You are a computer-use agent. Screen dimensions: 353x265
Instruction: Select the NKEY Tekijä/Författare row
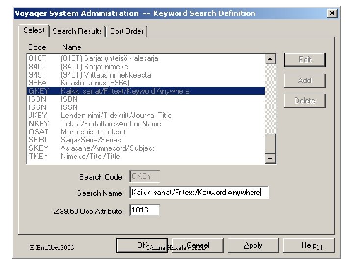coord(146,124)
